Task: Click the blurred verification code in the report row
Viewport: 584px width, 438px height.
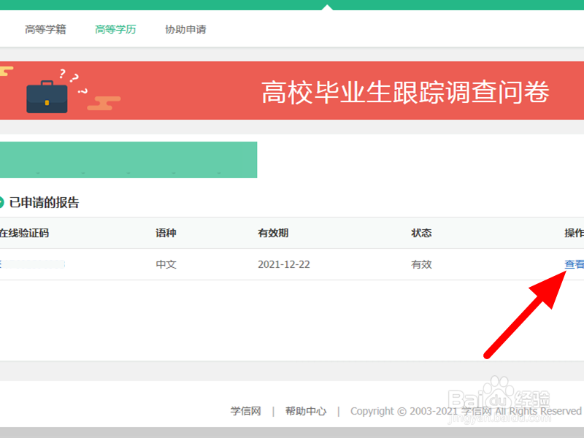Action: pos(33,264)
